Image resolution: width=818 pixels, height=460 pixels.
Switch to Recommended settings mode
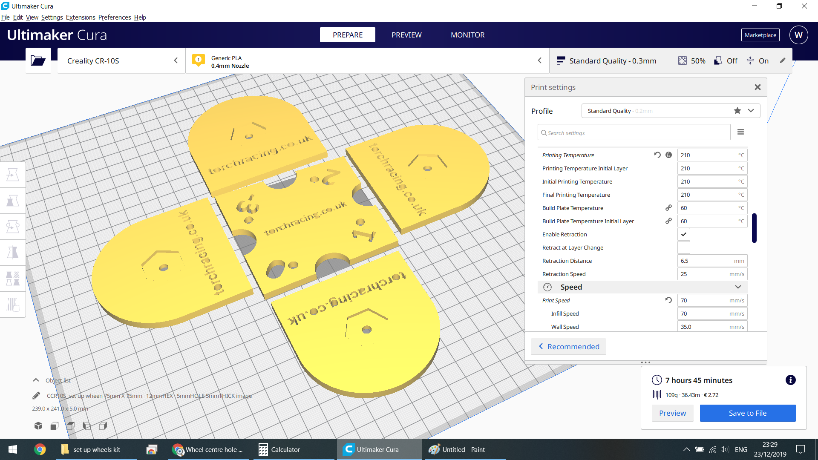click(568, 347)
